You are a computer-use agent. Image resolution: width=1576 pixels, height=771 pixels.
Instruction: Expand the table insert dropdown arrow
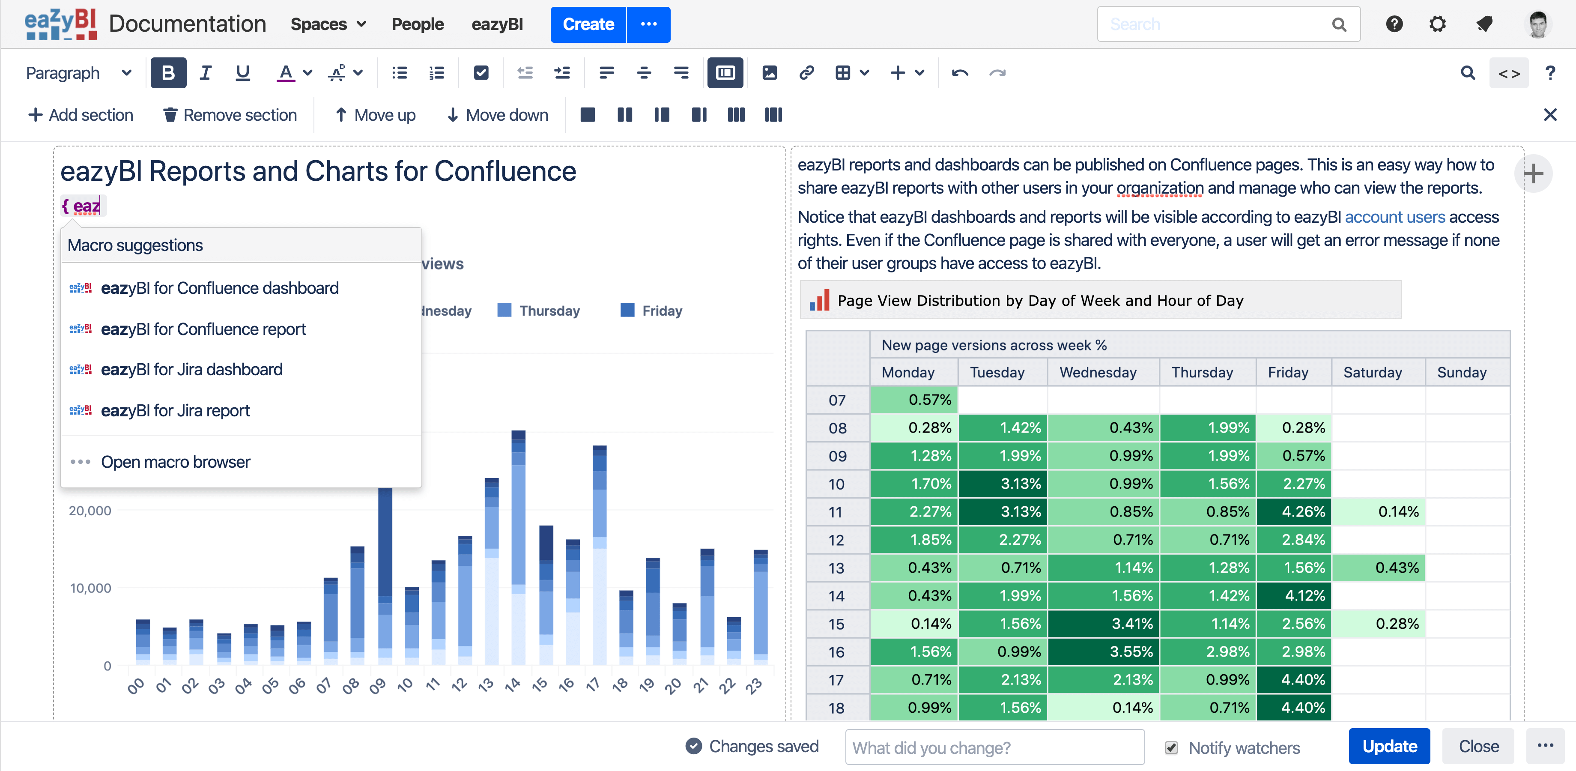coord(864,73)
